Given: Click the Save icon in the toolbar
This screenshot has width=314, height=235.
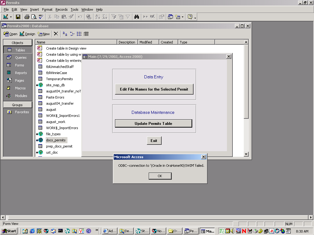Looking at the screenshot, I should point(18,17).
